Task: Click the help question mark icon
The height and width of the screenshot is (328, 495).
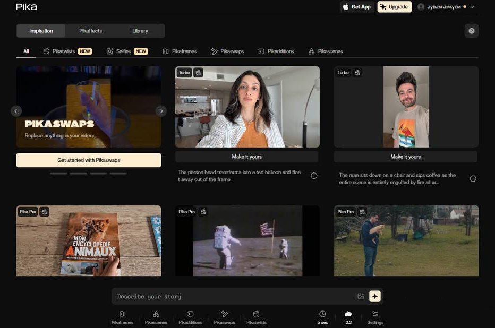Action: pyautogui.click(x=471, y=31)
